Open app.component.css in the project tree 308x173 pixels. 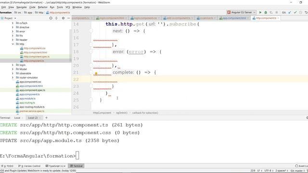click(x=30, y=82)
